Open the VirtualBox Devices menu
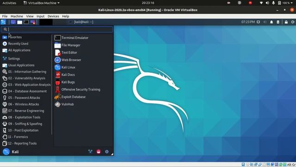This screenshot has width=296, height=167. (53, 16)
